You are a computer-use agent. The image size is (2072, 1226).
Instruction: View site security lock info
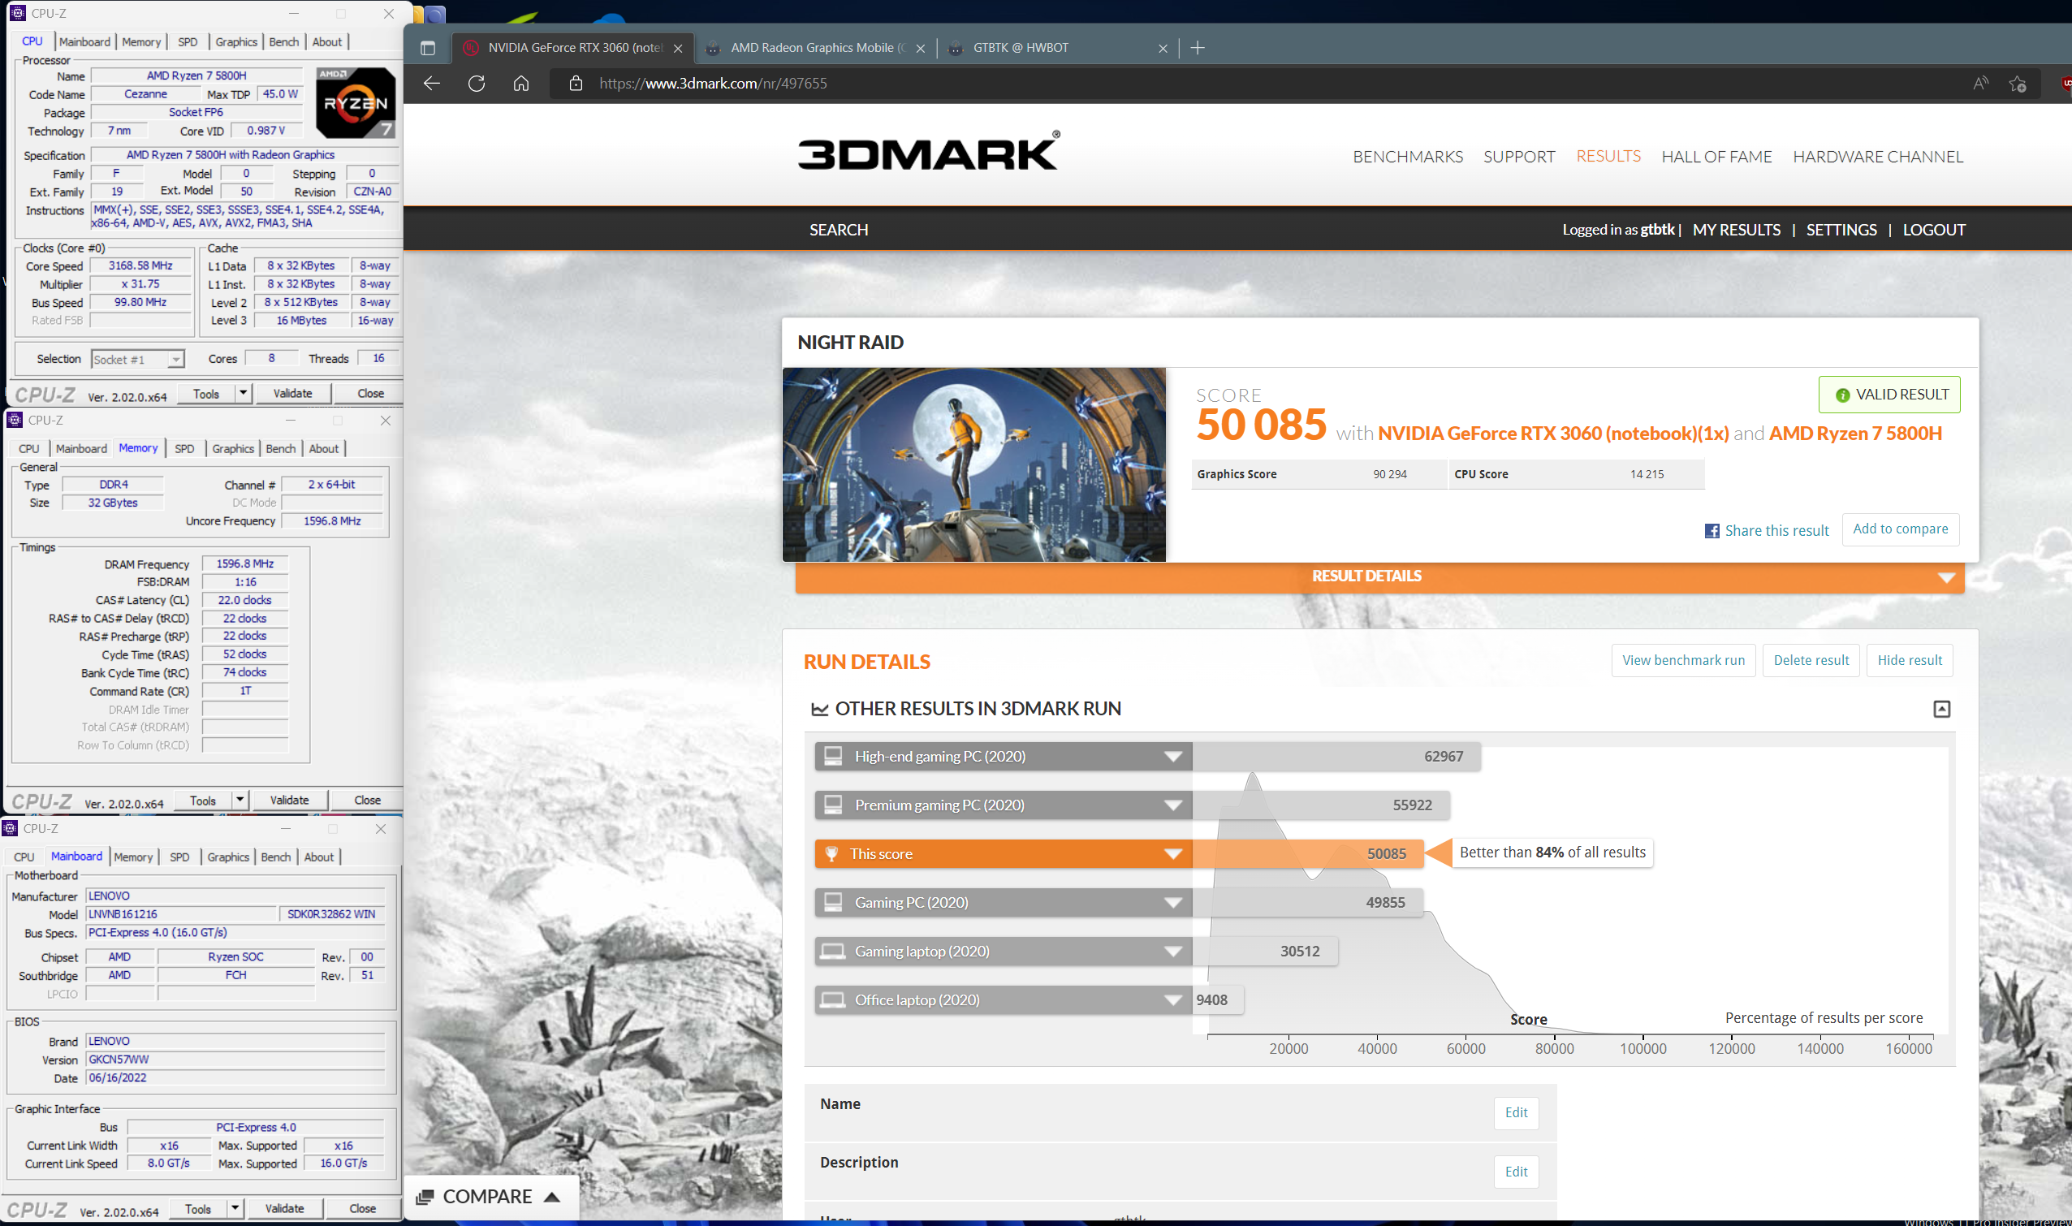click(x=576, y=83)
